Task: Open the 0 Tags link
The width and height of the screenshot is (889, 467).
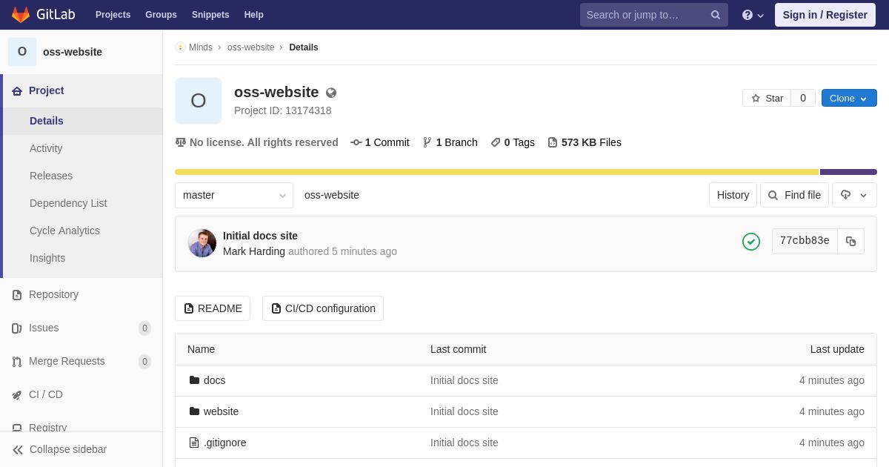Action: (513, 142)
